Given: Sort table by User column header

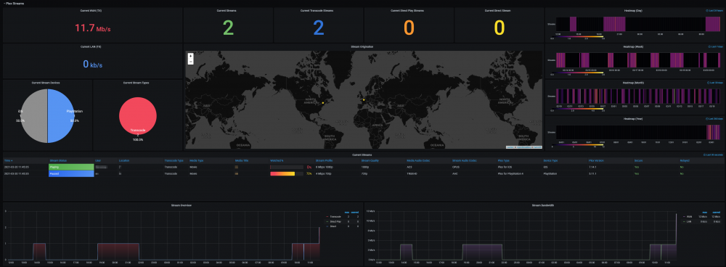Looking at the screenshot, I should (98, 160).
